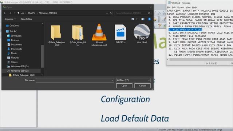Create a New folder
This screenshot has height=131, width=233.
coord(27,19)
